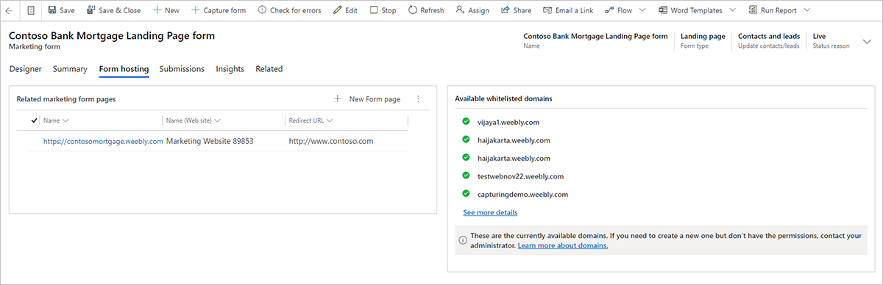
Task: Create a New record from the toolbar
Action: click(x=166, y=11)
